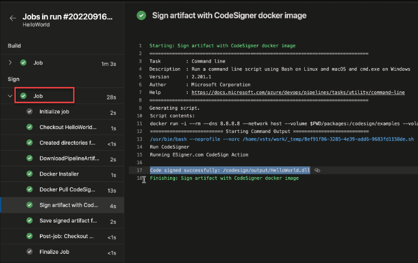
Task: Open the Post-job: Checkout step
Action: point(67,237)
